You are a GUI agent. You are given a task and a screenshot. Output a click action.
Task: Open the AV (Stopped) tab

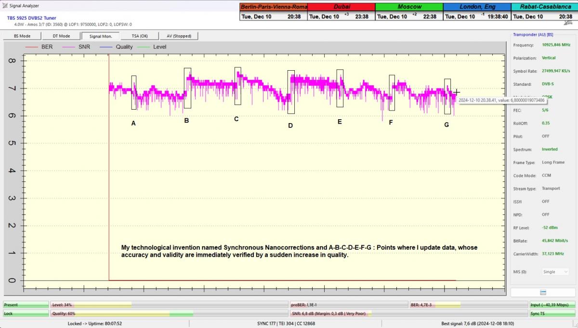(x=179, y=36)
